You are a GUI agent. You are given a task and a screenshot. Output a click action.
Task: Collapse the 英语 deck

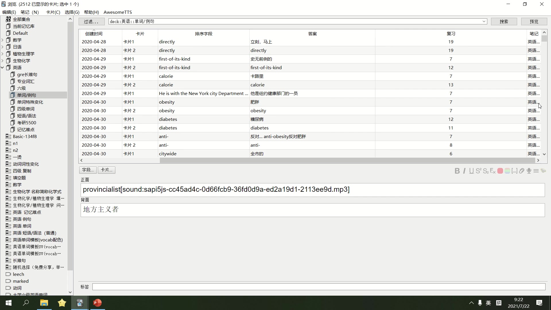tap(3, 67)
